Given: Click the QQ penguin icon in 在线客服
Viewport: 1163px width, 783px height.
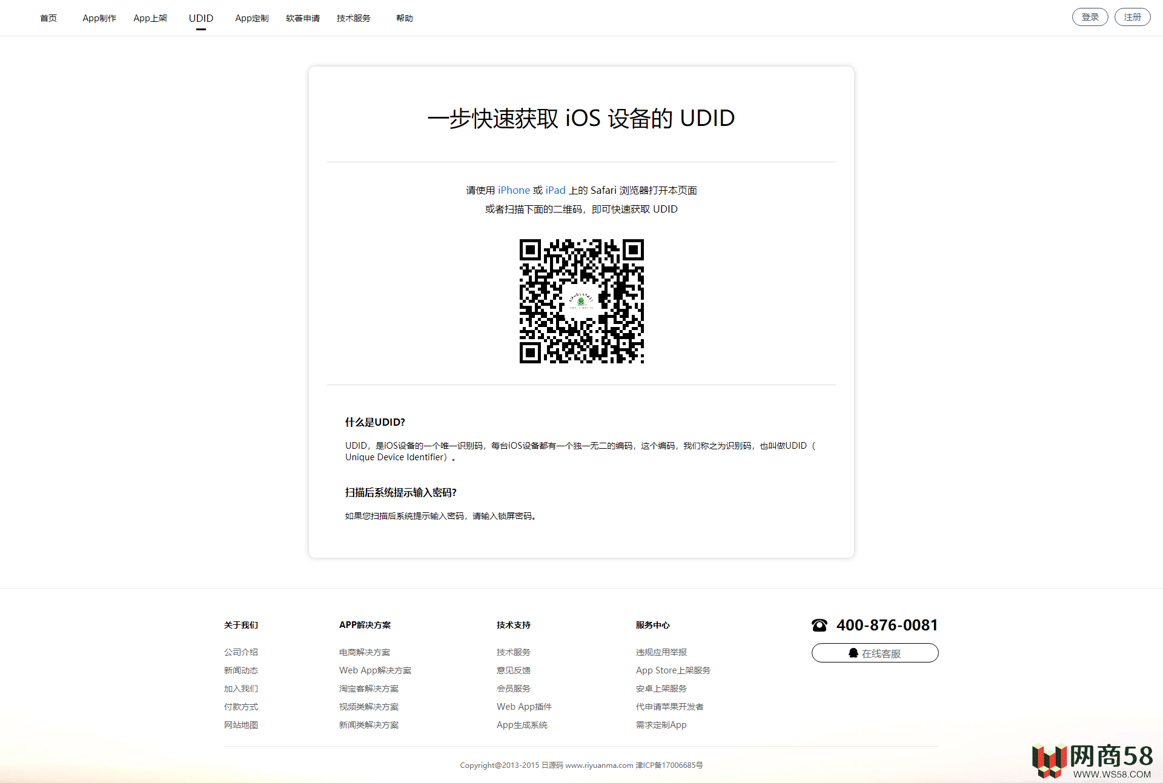Looking at the screenshot, I should point(853,653).
